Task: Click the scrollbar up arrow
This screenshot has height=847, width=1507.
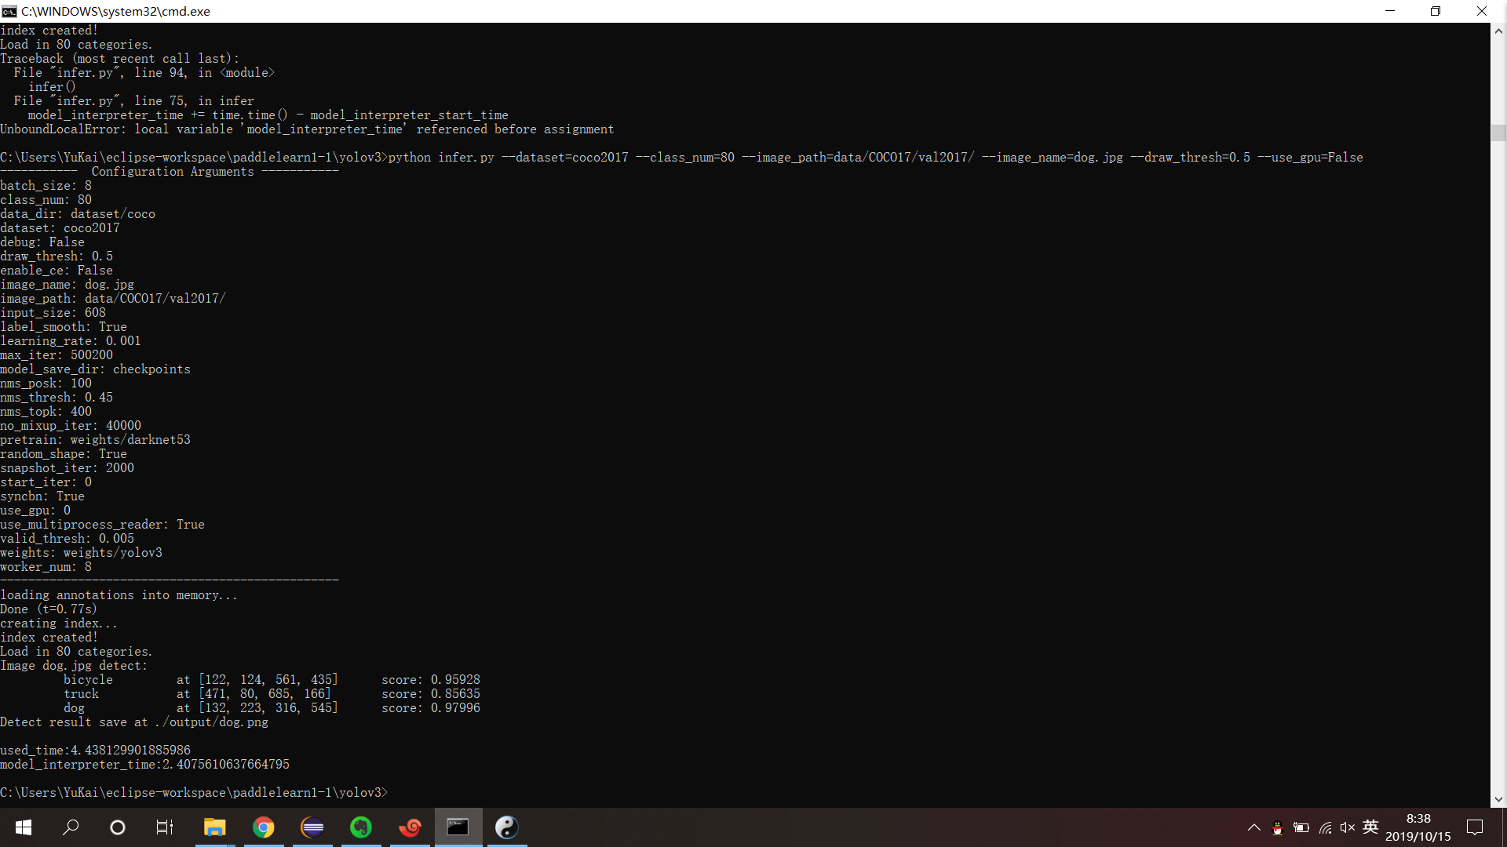Action: pos(1498,31)
